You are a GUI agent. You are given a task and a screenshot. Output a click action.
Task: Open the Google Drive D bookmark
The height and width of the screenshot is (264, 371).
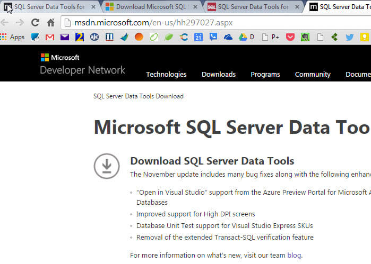coord(246,37)
